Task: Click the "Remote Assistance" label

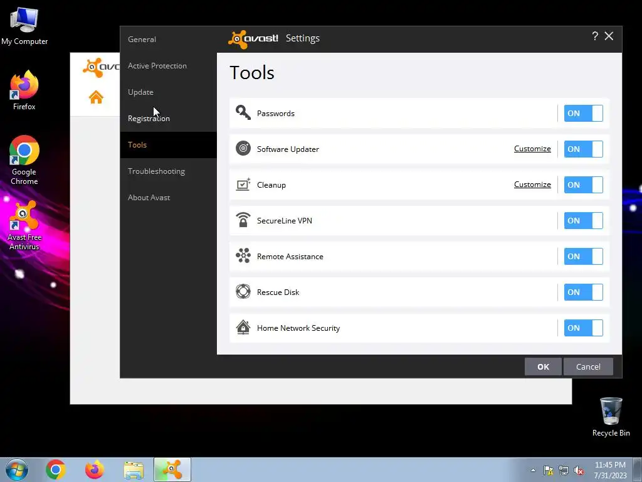Action: tap(290, 257)
